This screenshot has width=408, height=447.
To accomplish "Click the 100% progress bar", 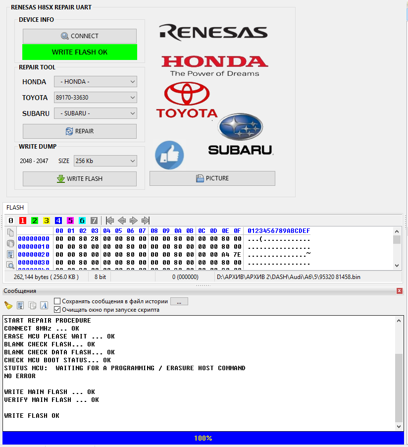I will tap(203, 438).
